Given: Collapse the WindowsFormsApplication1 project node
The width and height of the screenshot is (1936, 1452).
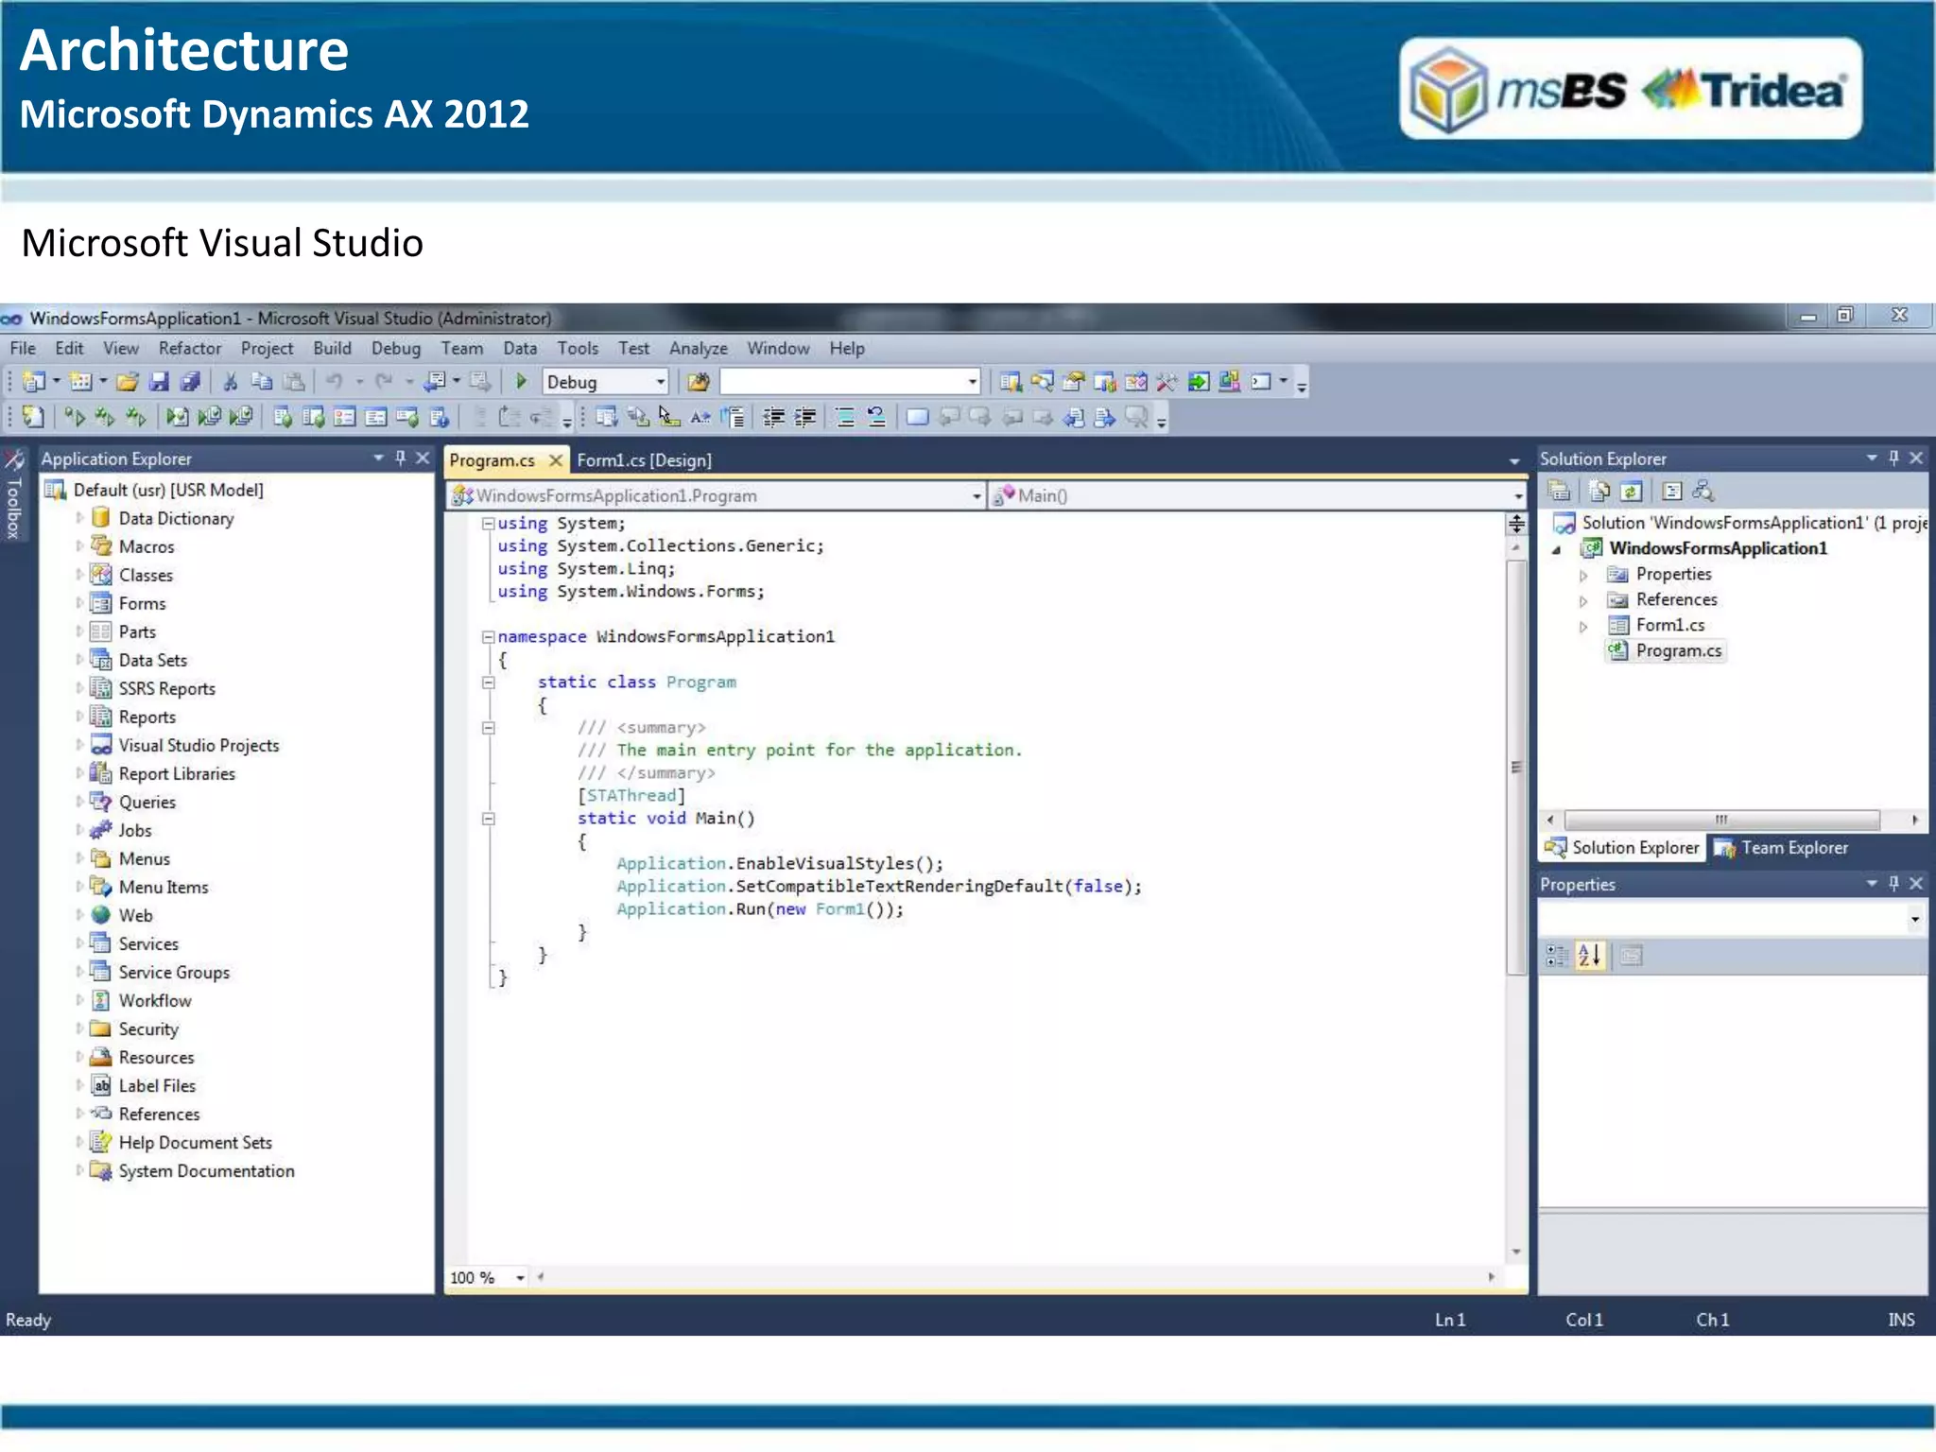Looking at the screenshot, I should [1556, 549].
